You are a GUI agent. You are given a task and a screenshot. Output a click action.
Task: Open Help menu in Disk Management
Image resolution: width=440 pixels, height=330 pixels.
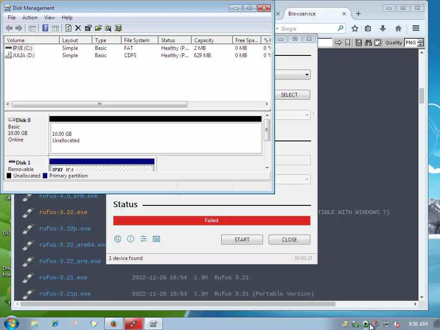(67, 18)
